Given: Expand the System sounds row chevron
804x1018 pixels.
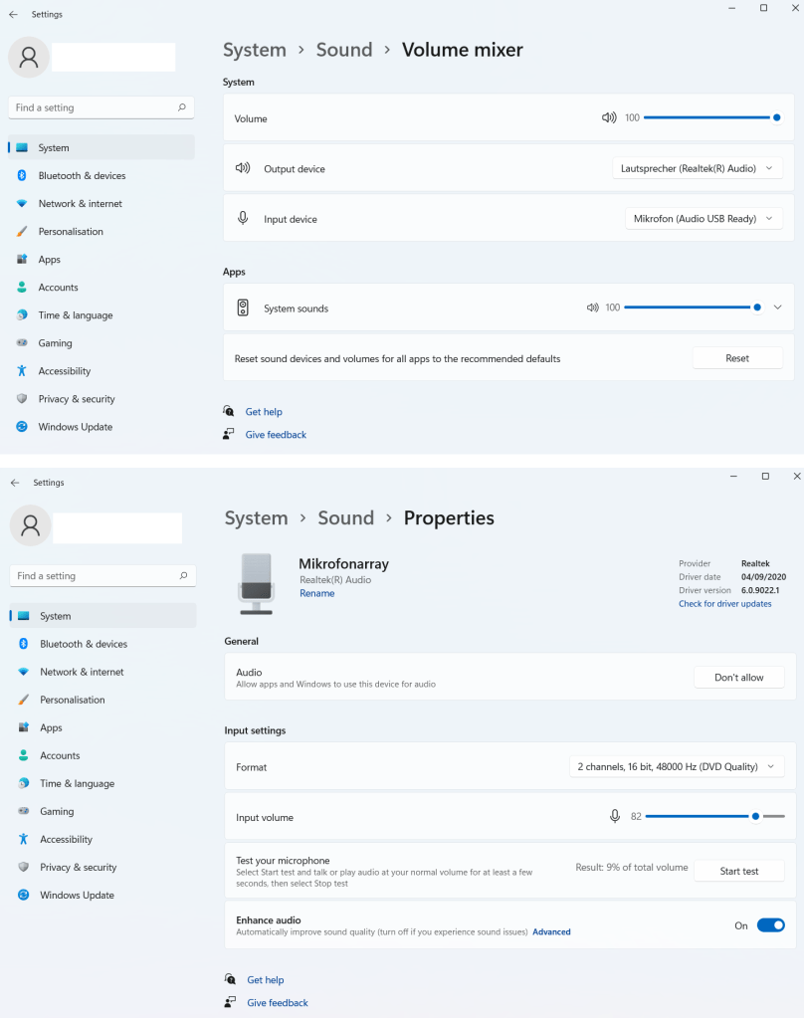Looking at the screenshot, I should pos(778,307).
